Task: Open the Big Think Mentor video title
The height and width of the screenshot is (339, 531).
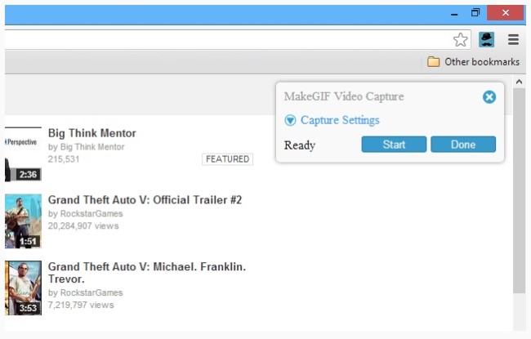Action: click(91, 133)
